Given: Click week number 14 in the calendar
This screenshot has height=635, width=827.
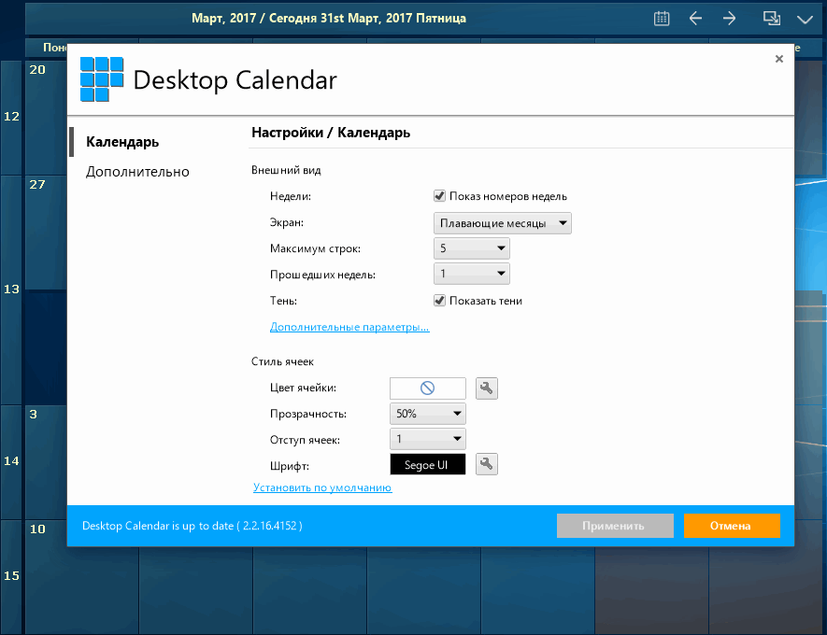Looking at the screenshot, I should [x=11, y=461].
